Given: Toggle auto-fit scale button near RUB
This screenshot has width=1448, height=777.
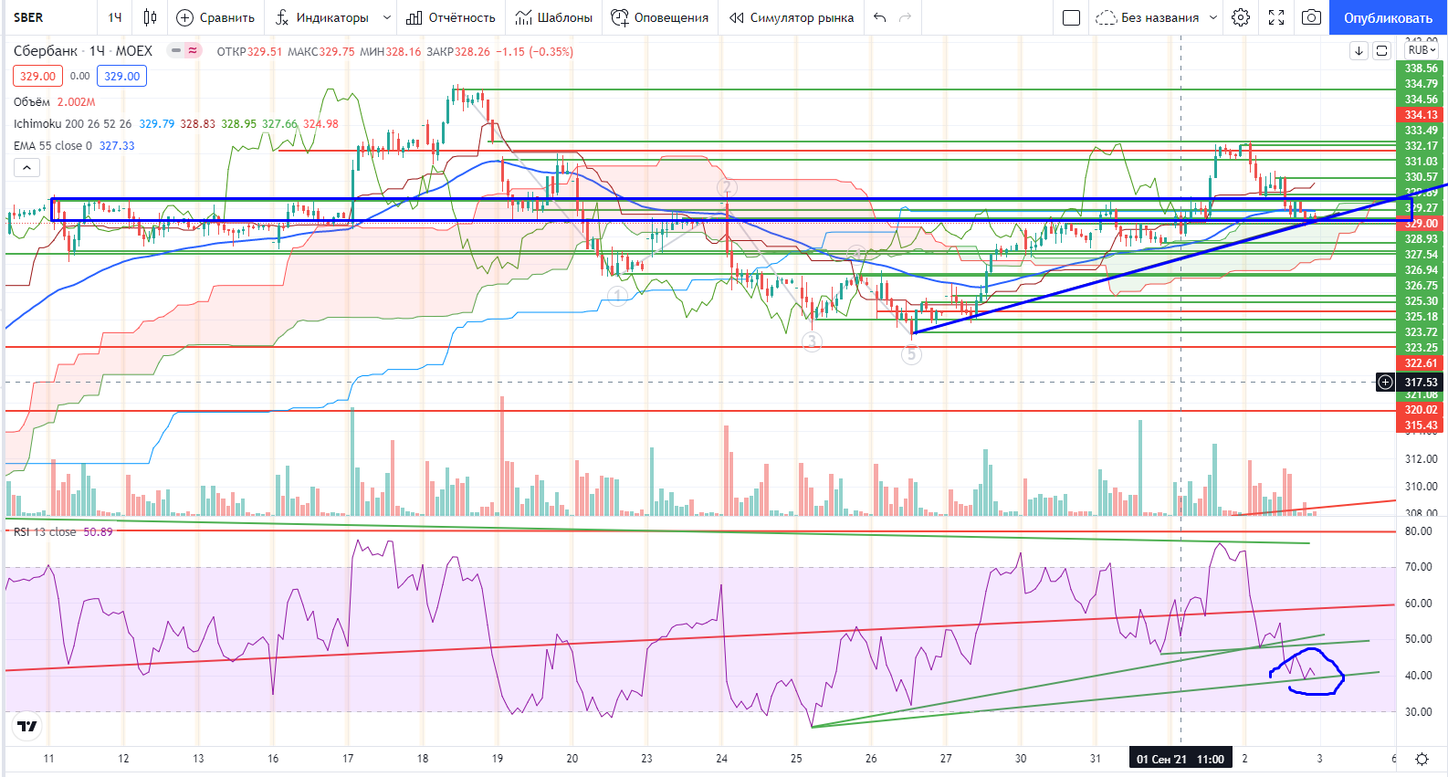Looking at the screenshot, I should pos(1381,50).
